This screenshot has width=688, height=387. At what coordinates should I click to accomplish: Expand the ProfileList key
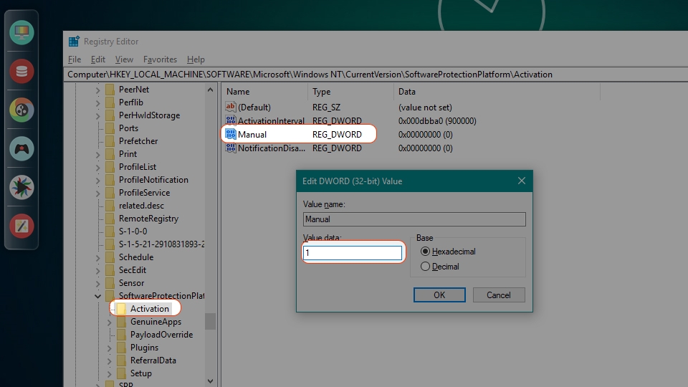(x=98, y=167)
